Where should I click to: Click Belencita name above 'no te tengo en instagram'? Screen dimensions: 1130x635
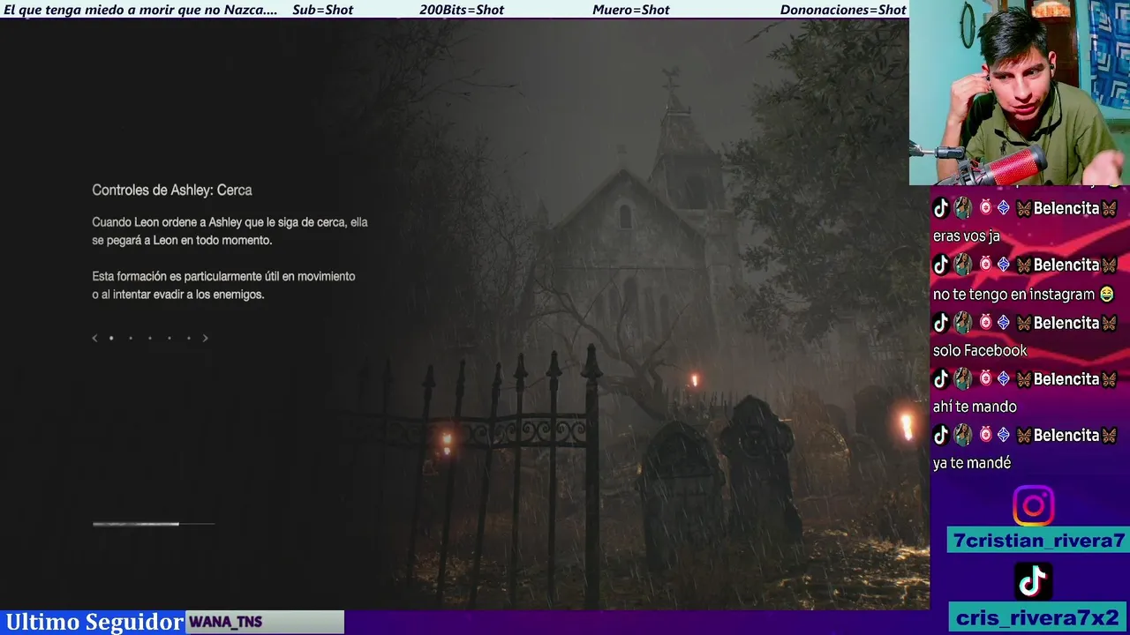point(1066,265)
